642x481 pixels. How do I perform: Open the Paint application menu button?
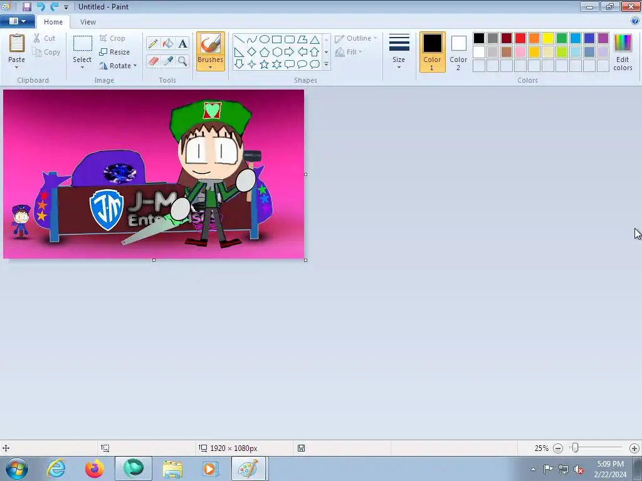(17, 21)
